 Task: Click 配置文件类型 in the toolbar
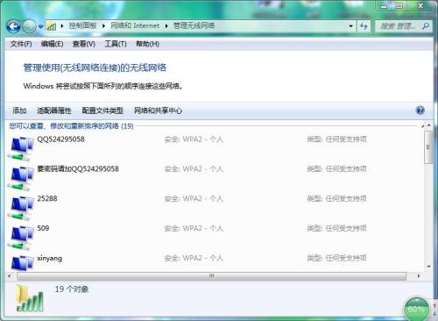(x=102, y=111)
